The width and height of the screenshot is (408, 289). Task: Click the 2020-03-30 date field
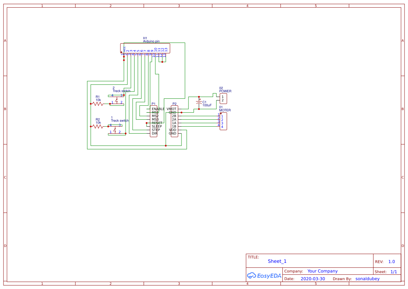tap(312, 279)
